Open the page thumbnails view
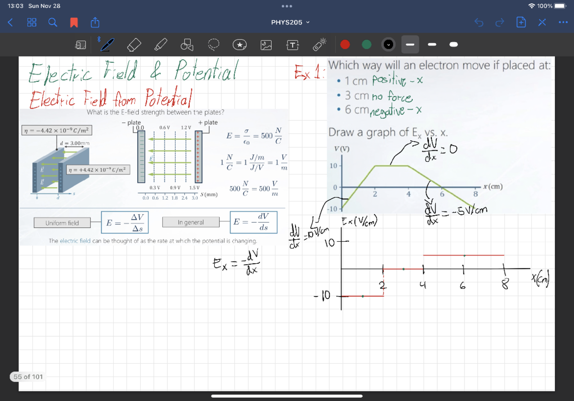The image size is (574, 401). pyautogui.click(x=32, y=22)
